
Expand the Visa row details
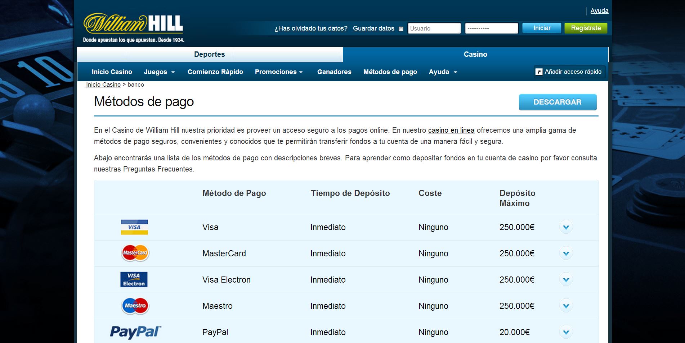click(566, 227)
